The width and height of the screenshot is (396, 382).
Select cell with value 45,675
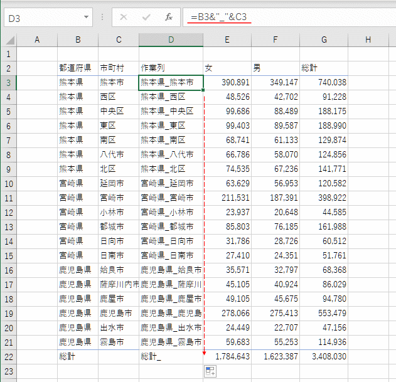(276, 299)
